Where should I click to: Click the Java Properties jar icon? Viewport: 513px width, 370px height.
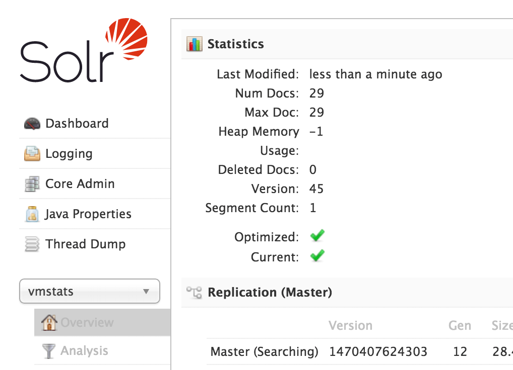(32, 214)
